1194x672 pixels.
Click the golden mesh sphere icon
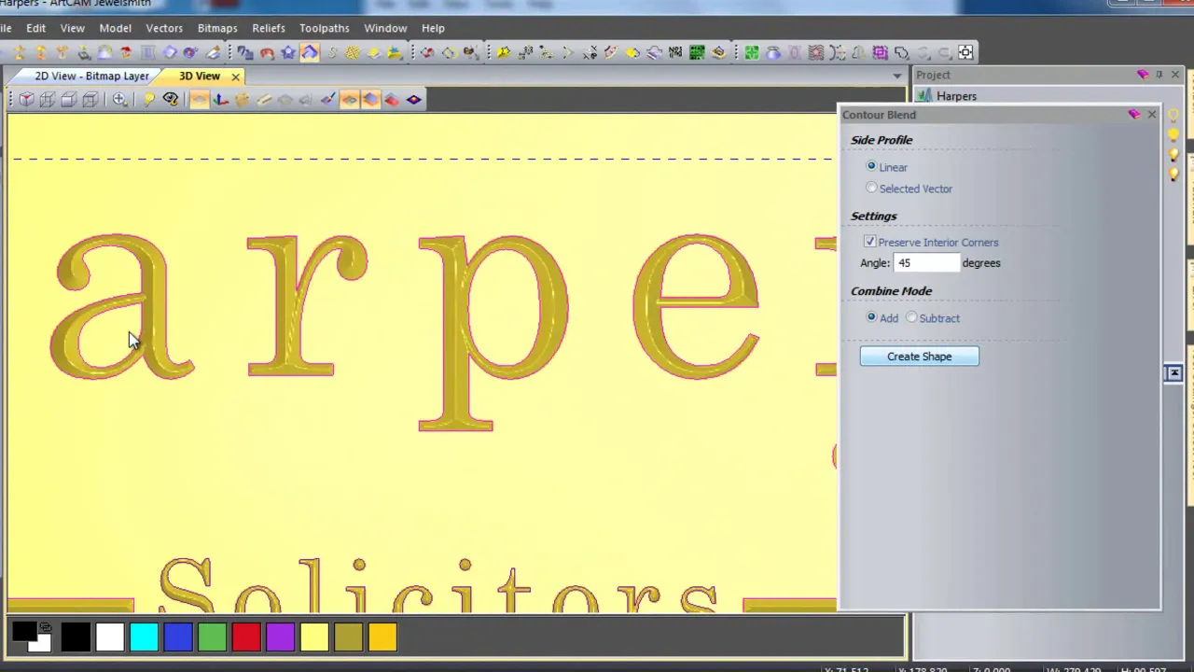tap(353, 52)
